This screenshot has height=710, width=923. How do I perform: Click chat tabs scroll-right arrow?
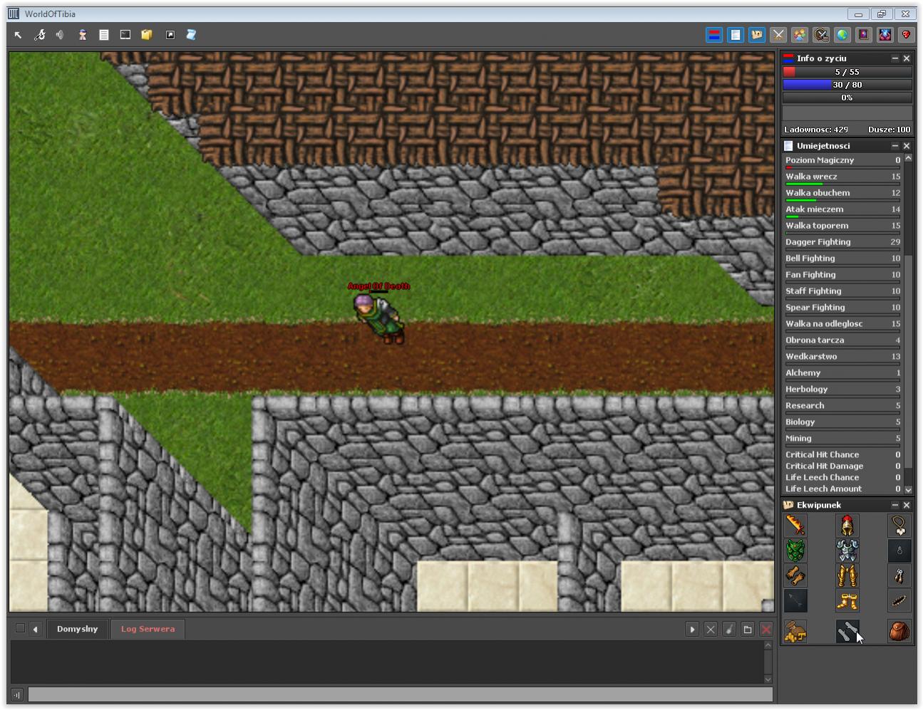pyautogui.click(x=692, y=629)
